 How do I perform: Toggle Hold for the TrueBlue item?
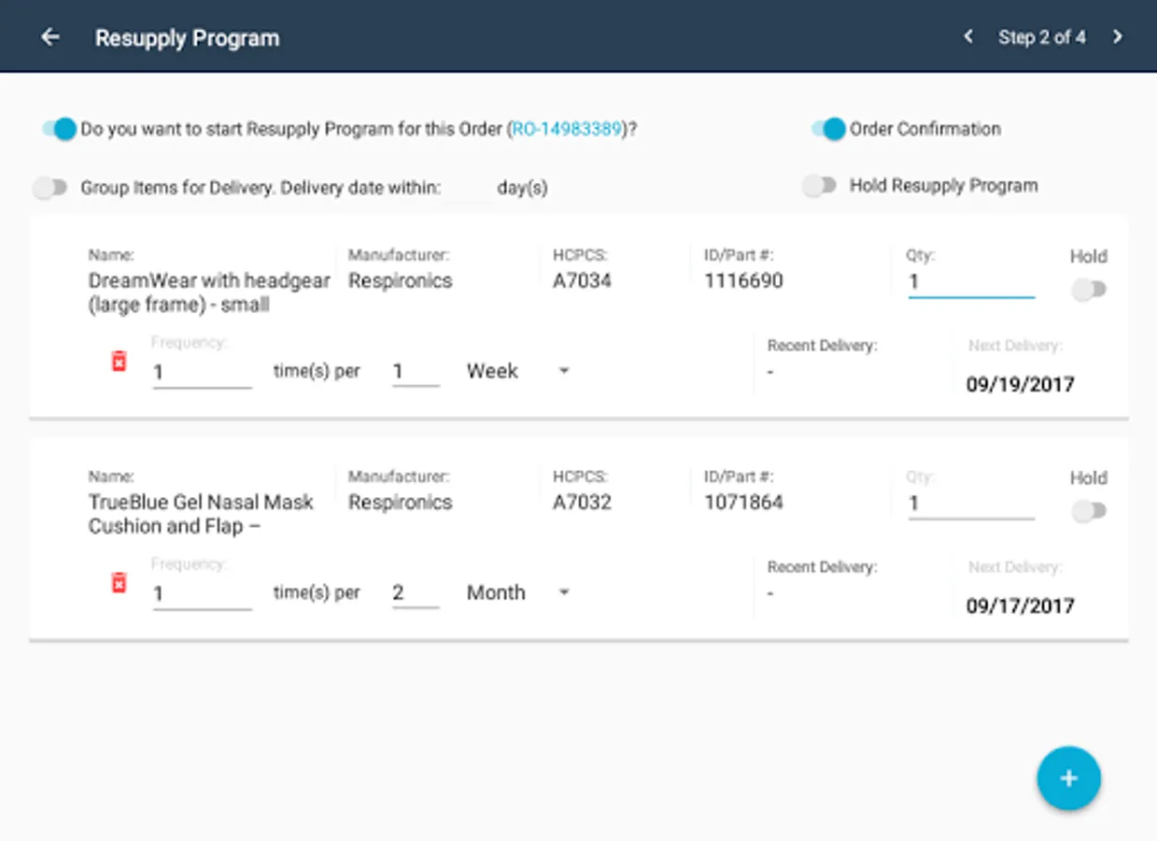(1088, 511)
